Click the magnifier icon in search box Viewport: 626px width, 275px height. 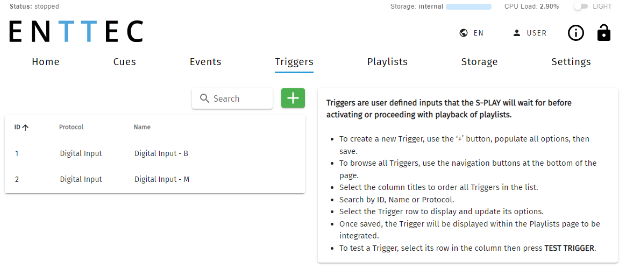204,98
